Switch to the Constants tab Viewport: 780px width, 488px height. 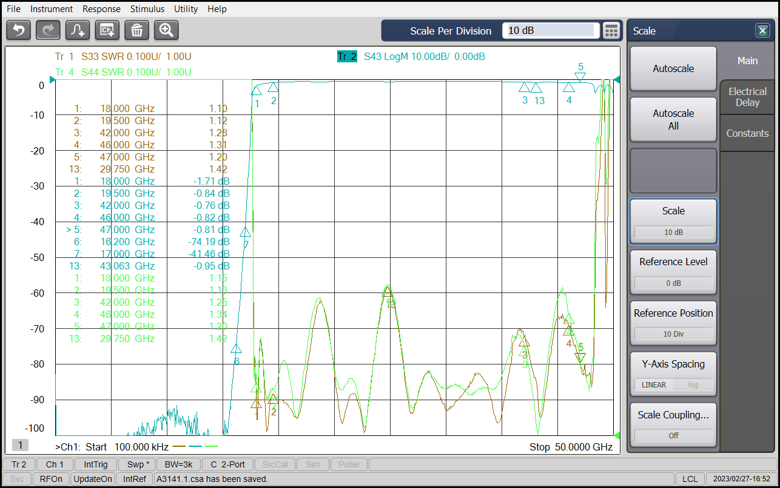point(747,133)
